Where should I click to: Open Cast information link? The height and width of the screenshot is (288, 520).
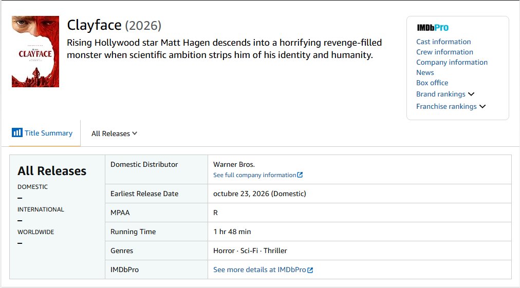tap(443, 42)
